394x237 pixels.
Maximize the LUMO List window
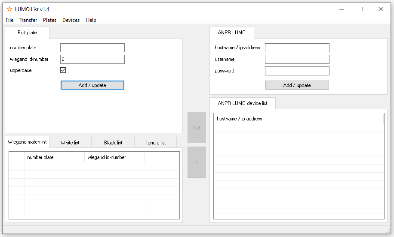pos(361,9)
